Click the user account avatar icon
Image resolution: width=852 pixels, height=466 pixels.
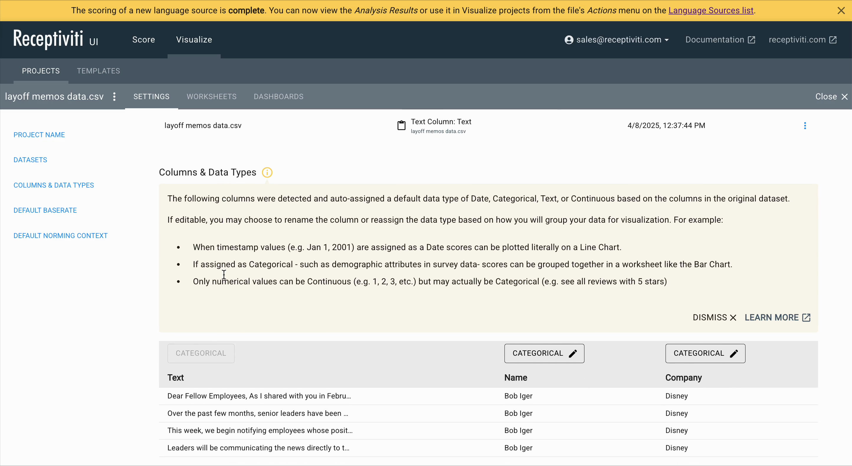coord(568,40)
